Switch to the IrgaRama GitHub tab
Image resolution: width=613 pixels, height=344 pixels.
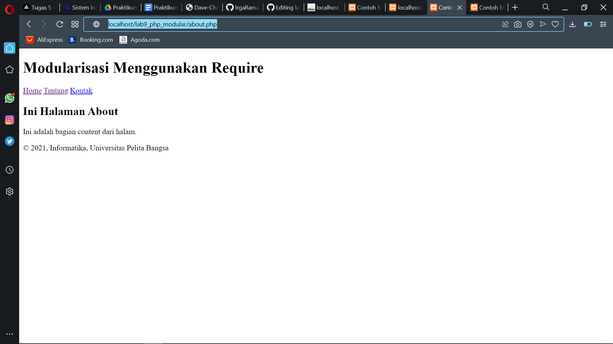(x=243, y=8)
